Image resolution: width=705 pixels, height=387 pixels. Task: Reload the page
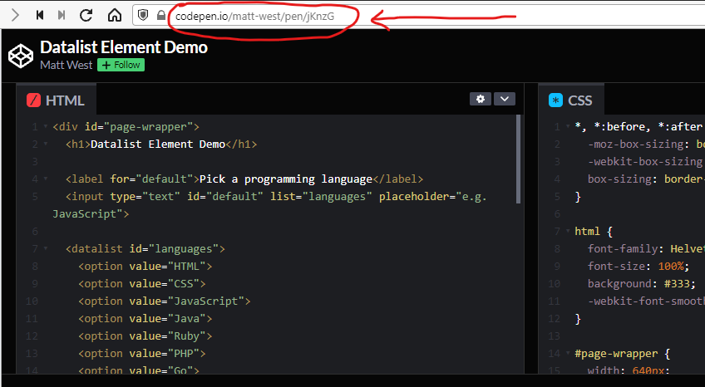[x=86, y=15]
